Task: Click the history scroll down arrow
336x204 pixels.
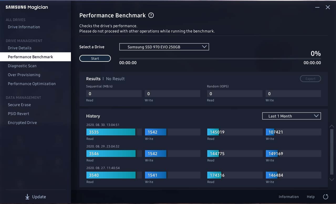Action: (x=332, y=180)
